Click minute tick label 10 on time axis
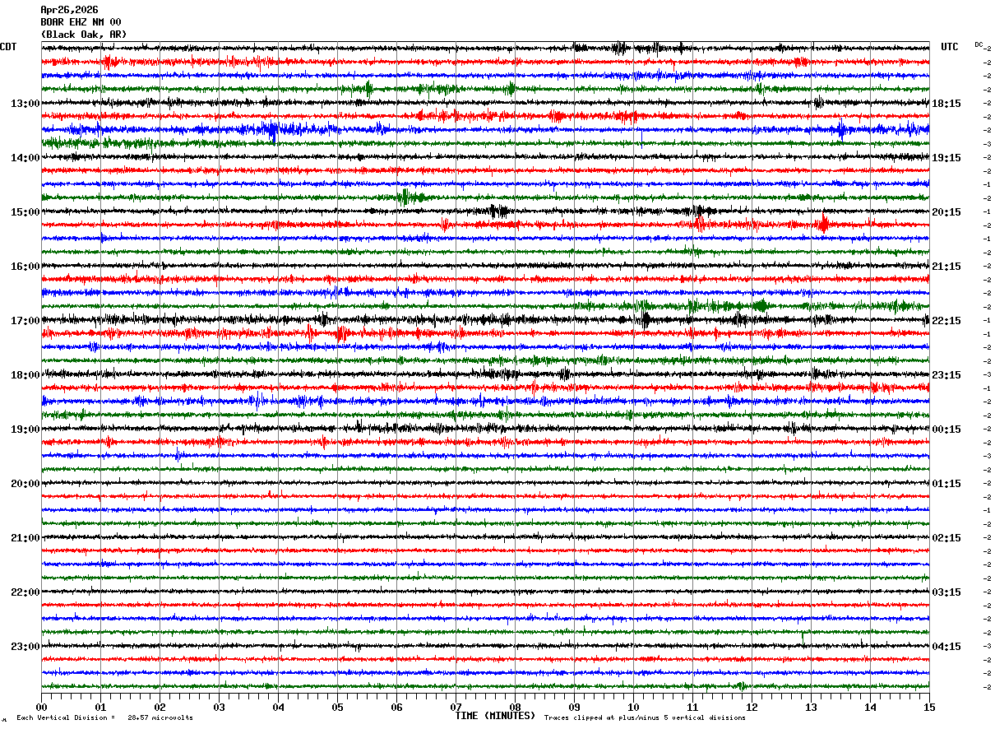995x729 pixels. coord(633,707)
